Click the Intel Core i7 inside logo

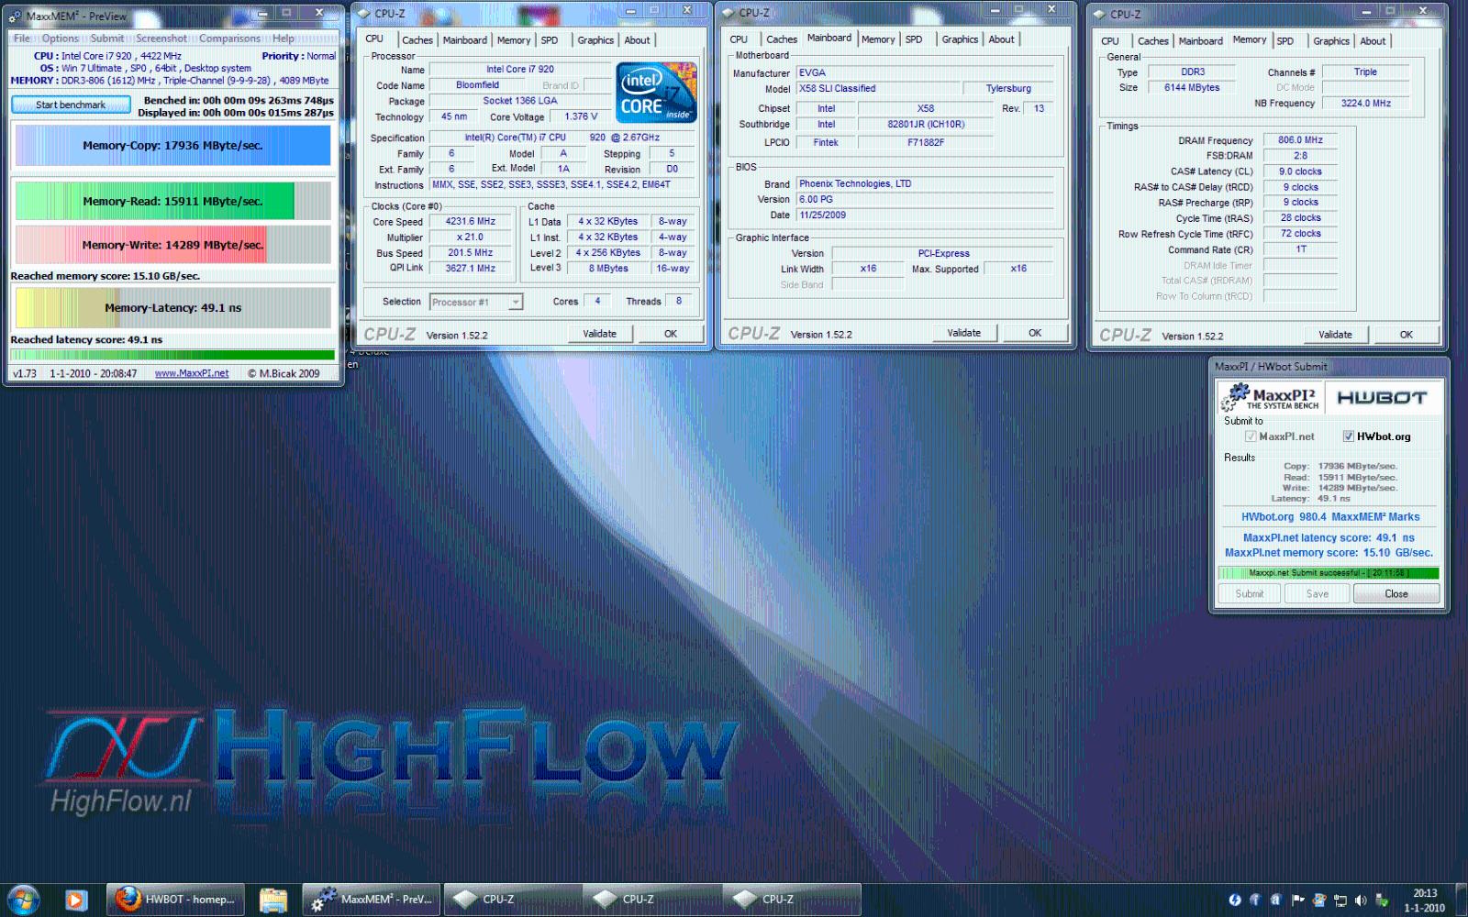pyautogui.click(x=656, y=93)
